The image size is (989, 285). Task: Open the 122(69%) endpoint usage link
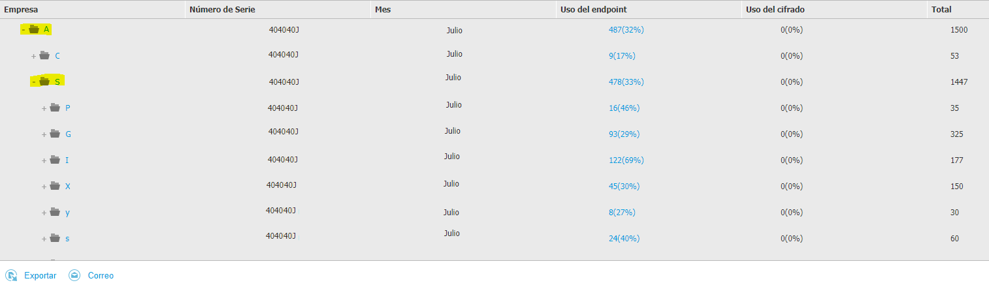[626, 160]
